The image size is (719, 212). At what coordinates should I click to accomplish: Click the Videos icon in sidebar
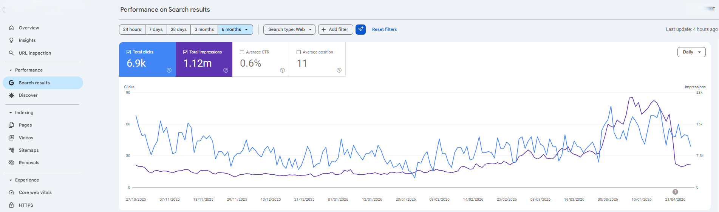[x=11, y=138]
